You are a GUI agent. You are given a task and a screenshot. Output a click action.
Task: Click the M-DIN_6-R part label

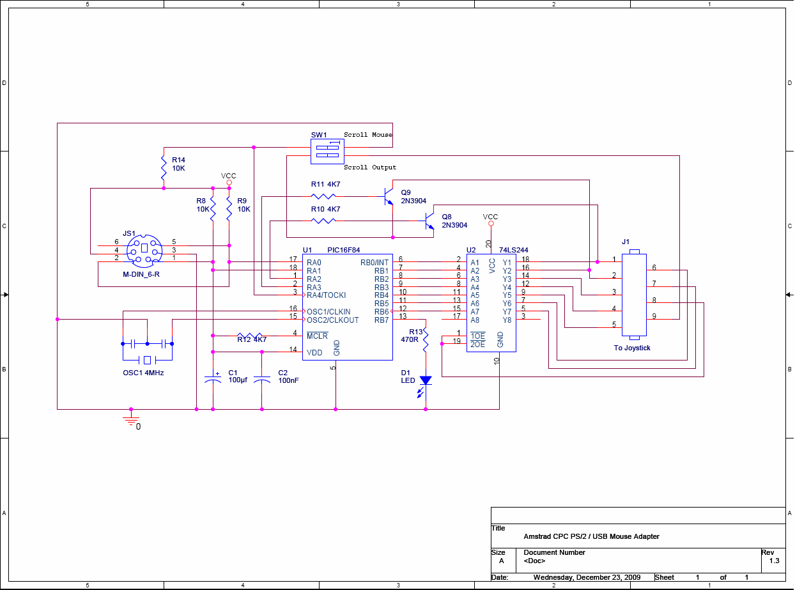(141, 274)
